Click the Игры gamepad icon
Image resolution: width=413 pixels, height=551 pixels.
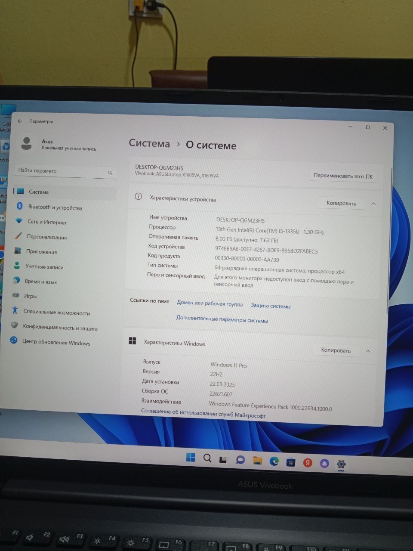coord(15,295)
